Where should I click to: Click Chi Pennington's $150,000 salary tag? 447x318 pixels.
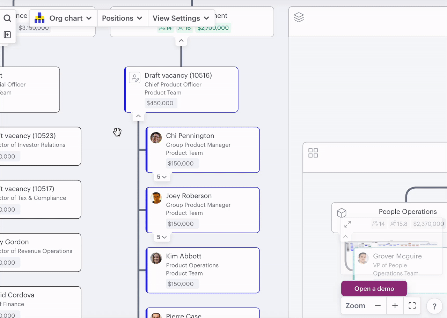pyautogui.click(x=182, y=164)
